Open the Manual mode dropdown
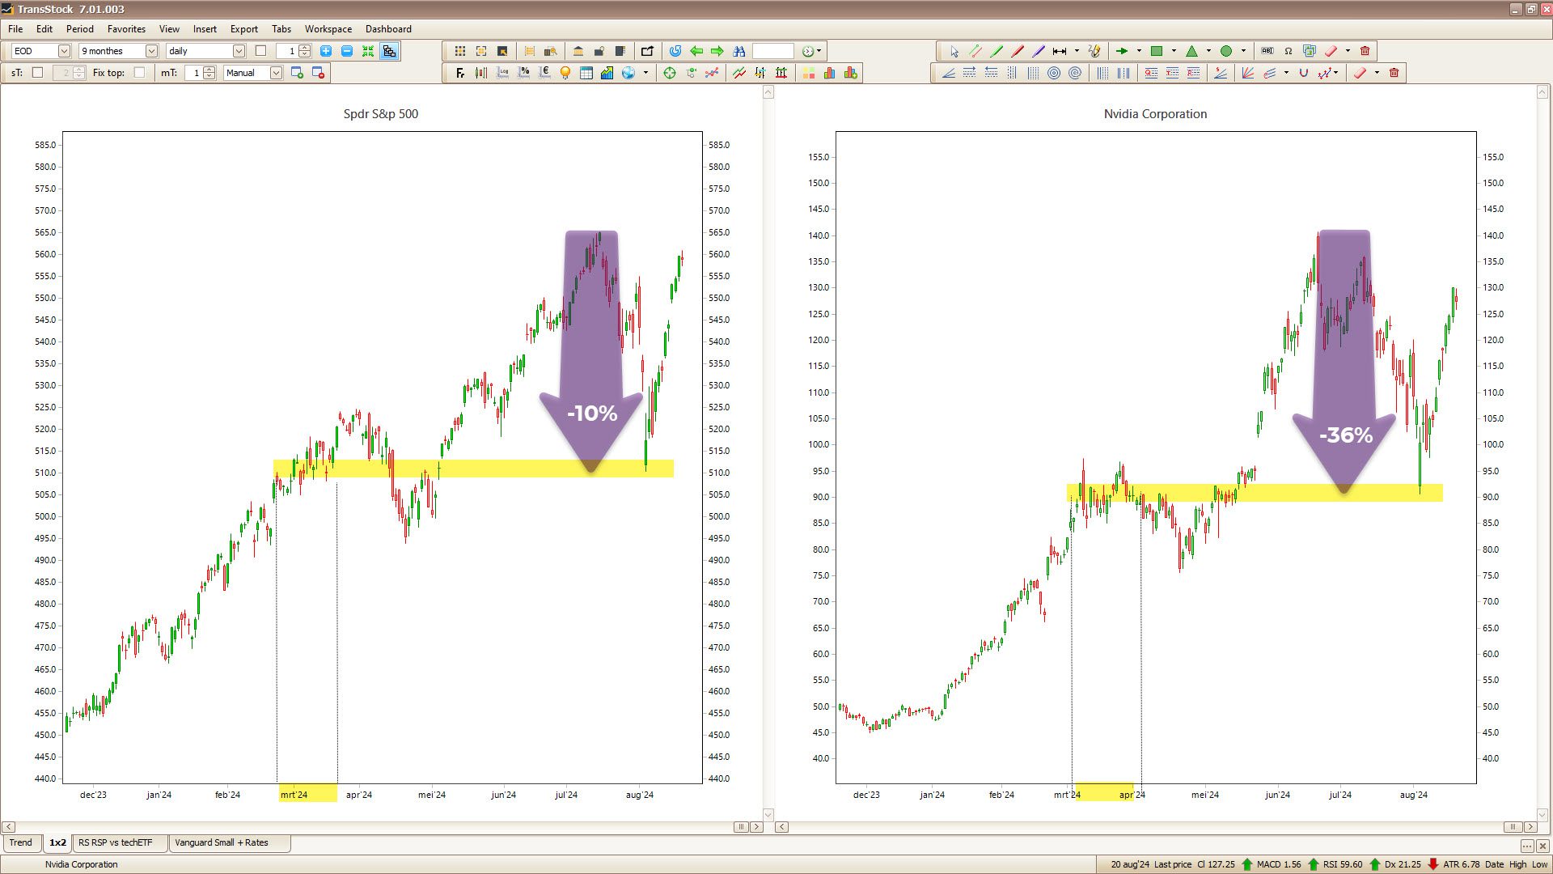This screenshot has width=1553, height=874. pyautogui.click(x=276, y=73)
